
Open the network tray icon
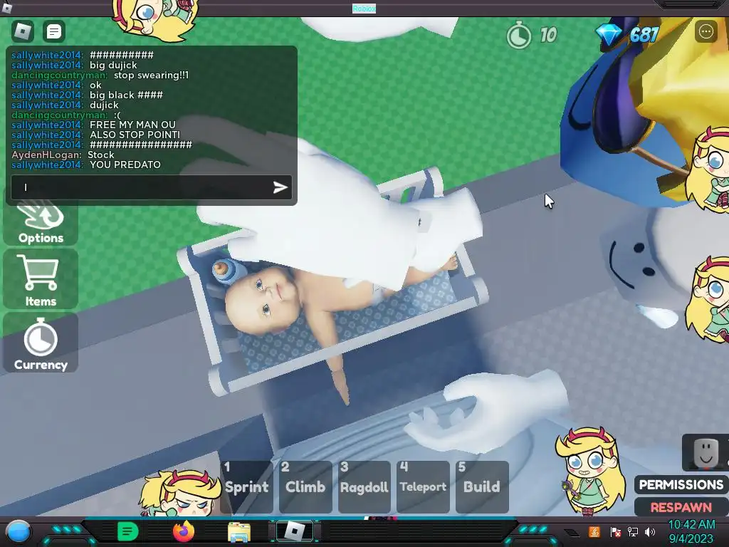coord(633,531)
